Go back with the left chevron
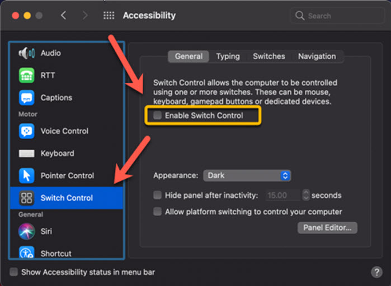The image size is (391, 286). pyautogui.click(x=64, y=16)
